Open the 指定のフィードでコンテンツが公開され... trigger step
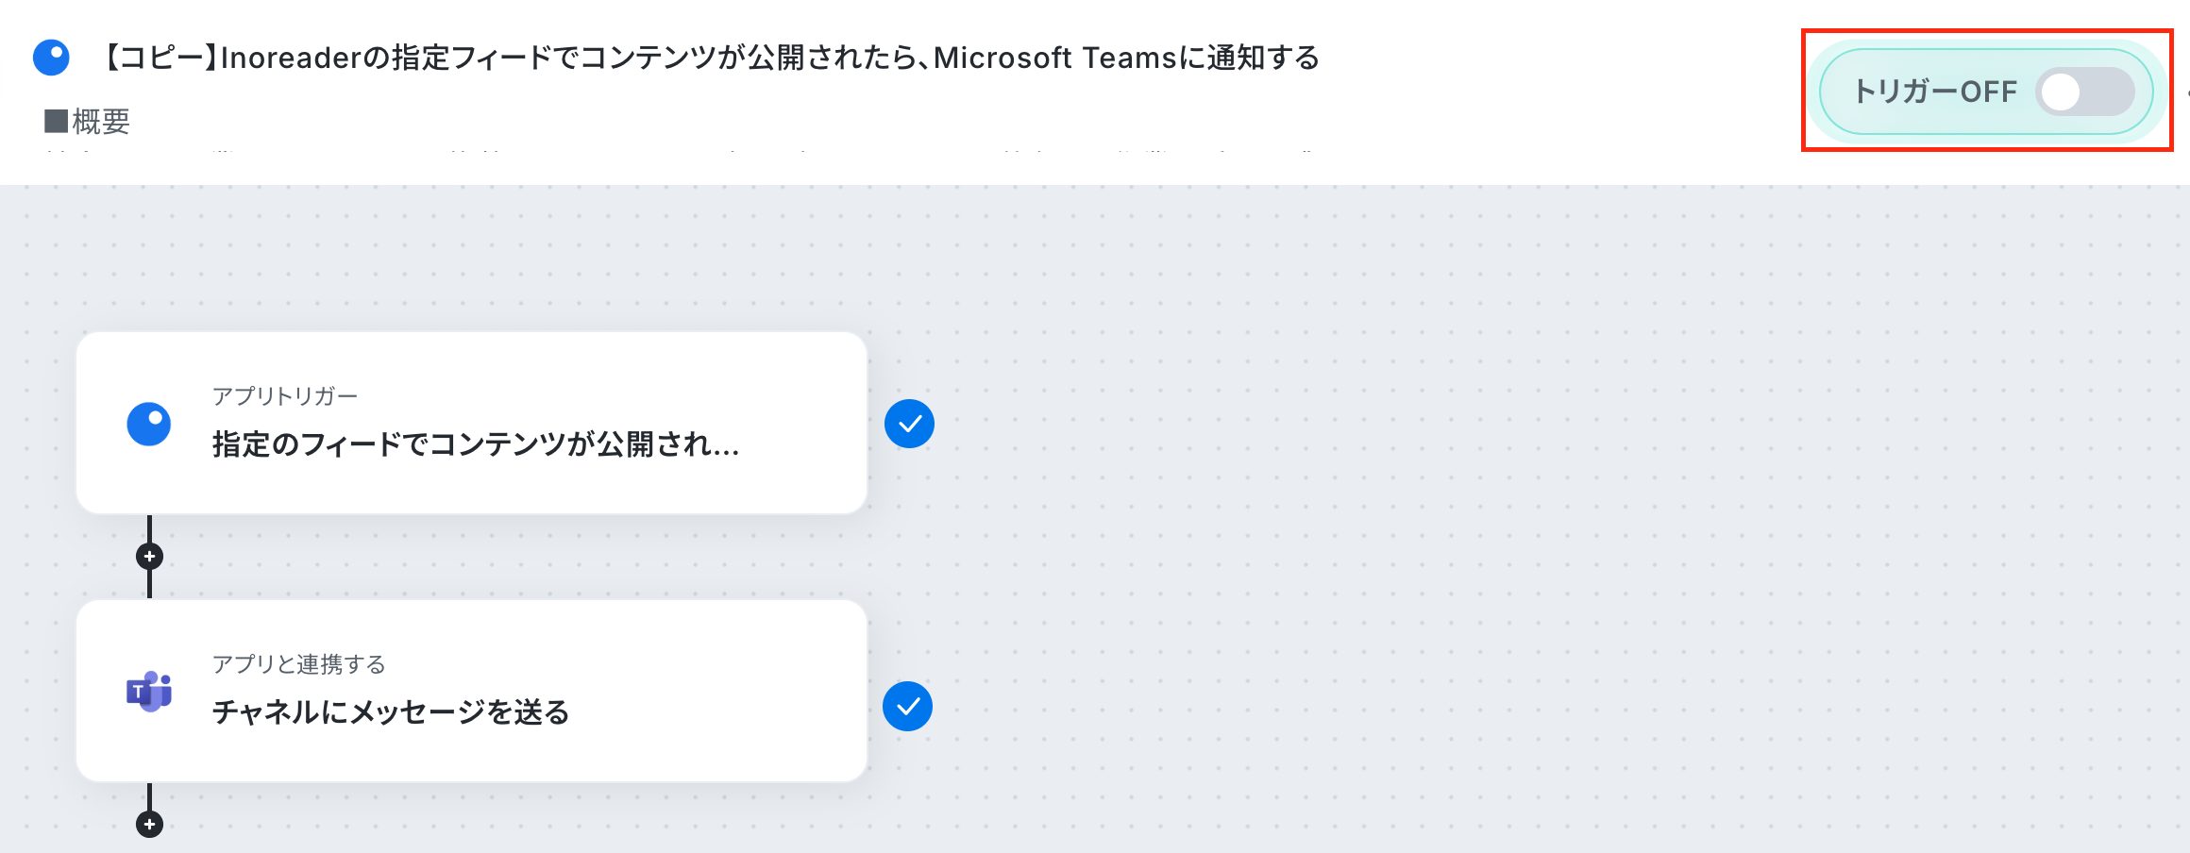 pyautogui.click(x=471, y=423)
